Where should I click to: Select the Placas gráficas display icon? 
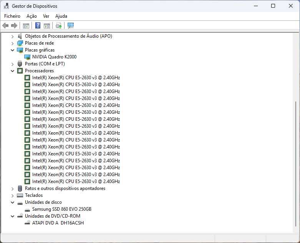coord(20,50)
